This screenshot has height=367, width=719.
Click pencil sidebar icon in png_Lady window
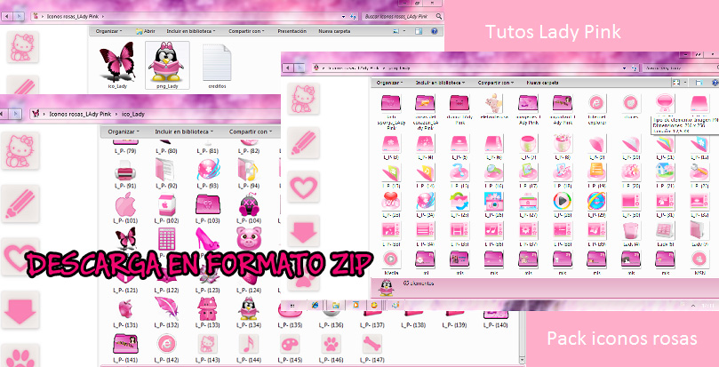303,143
